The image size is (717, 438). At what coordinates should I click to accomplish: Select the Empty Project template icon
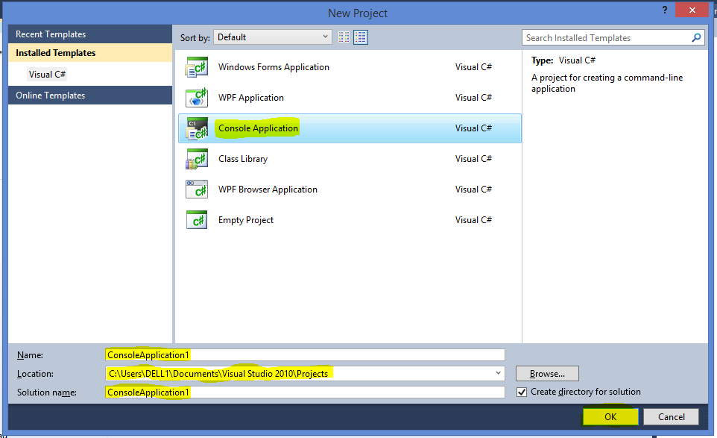coord(196,219)
